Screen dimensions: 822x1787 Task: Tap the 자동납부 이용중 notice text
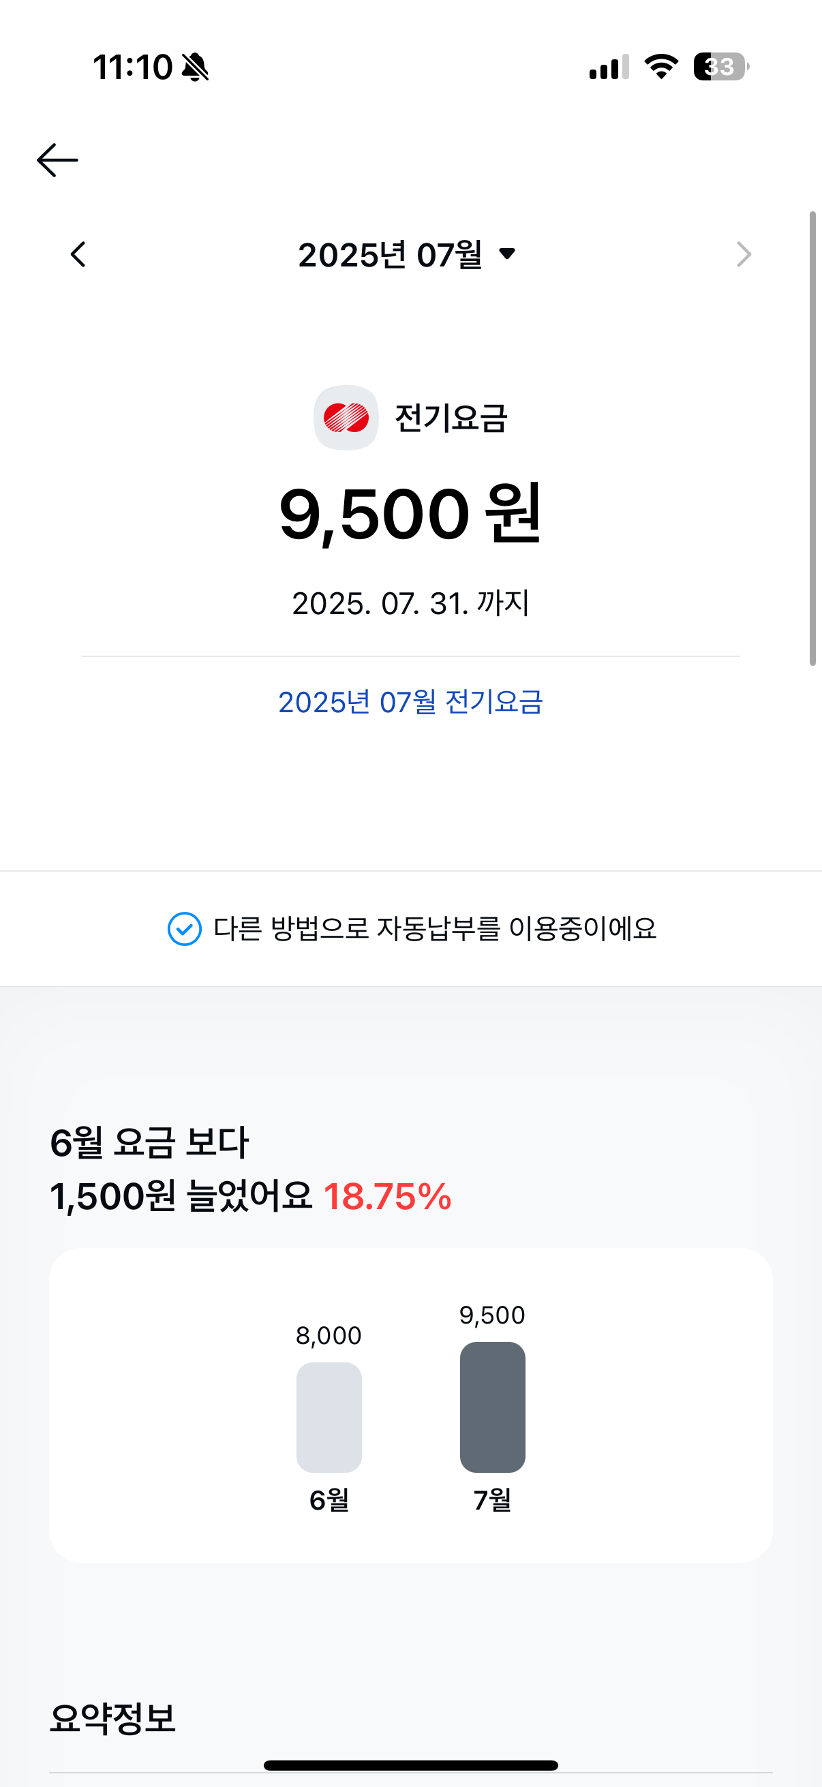(x=434, y=929)
